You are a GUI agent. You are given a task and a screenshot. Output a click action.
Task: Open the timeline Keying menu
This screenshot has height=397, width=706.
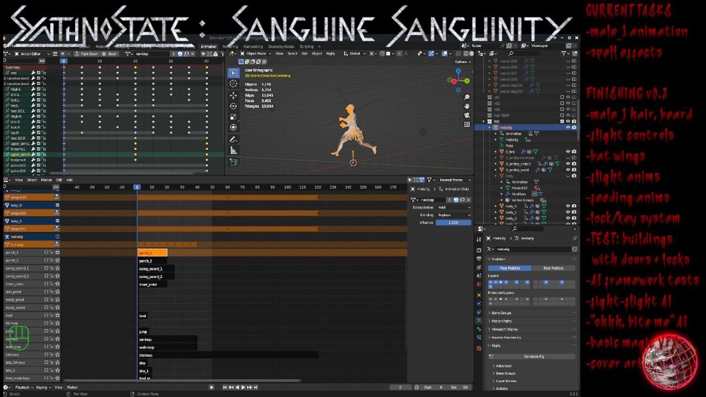(x=43, y=388)
